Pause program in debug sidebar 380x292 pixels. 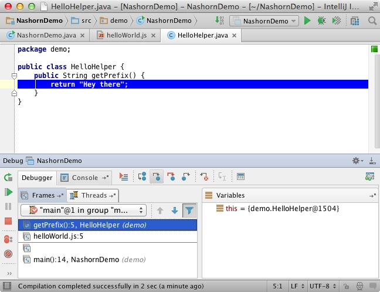(8, 206)
